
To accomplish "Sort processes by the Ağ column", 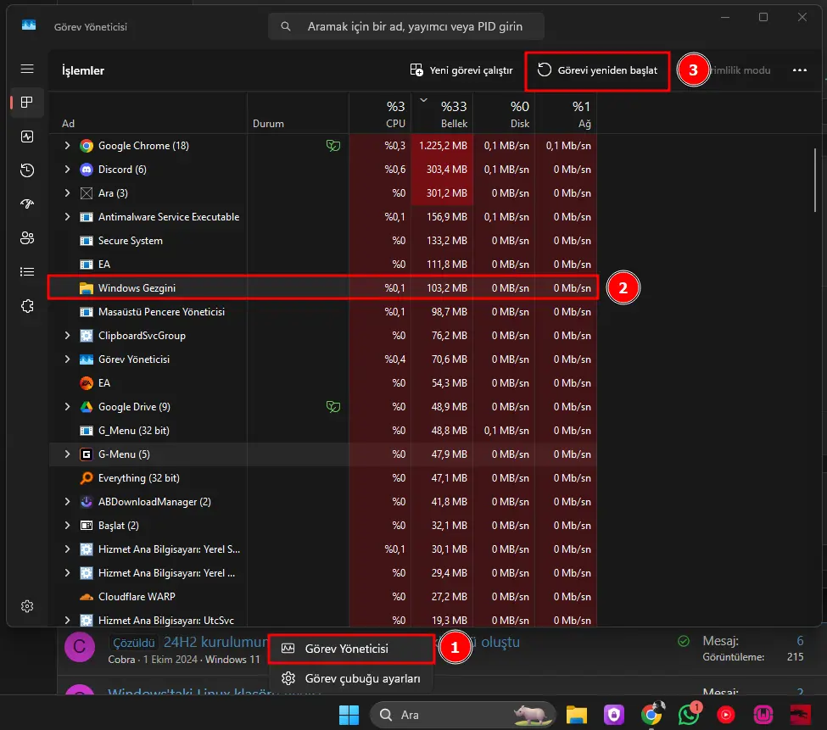I will [566, 113].
